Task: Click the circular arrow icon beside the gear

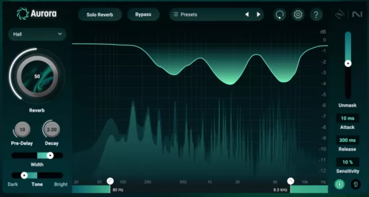Action: point(280,15)
